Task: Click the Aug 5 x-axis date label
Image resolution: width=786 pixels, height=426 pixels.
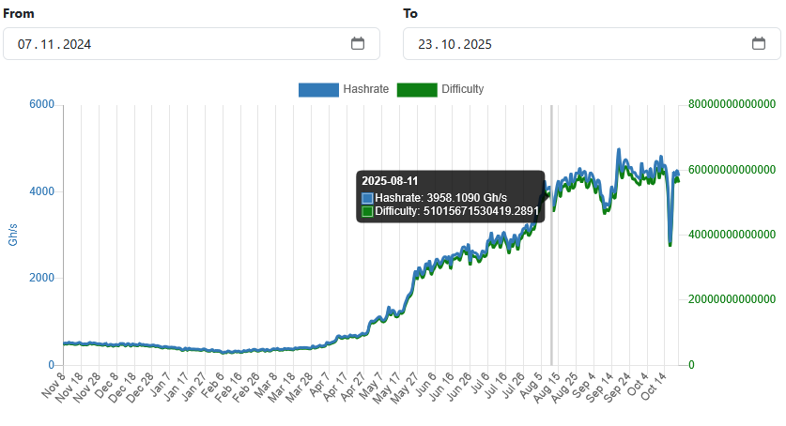Action: [x=531, y=385]
